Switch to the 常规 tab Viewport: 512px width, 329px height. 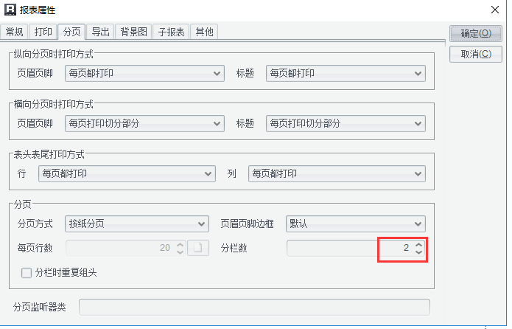(15, 32)
